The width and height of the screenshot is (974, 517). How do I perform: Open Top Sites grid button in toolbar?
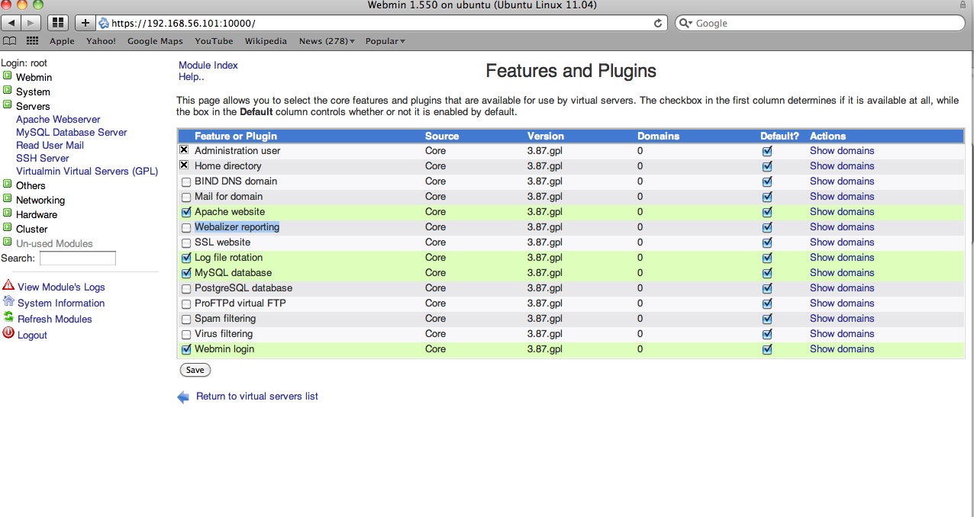coord(58,23)
